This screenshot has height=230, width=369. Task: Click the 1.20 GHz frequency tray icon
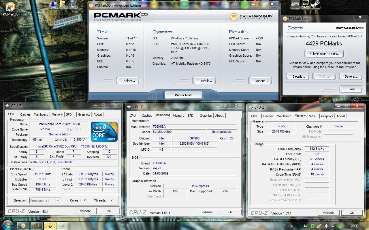[319, 226]
